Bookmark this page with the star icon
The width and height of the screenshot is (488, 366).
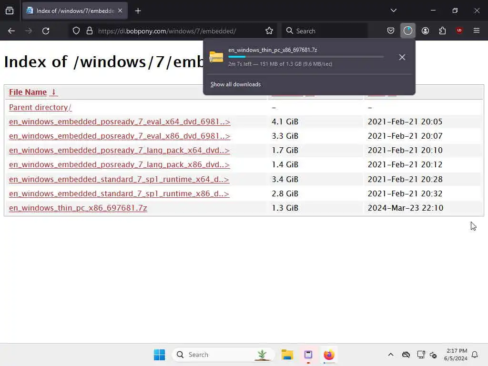[269, 31]
